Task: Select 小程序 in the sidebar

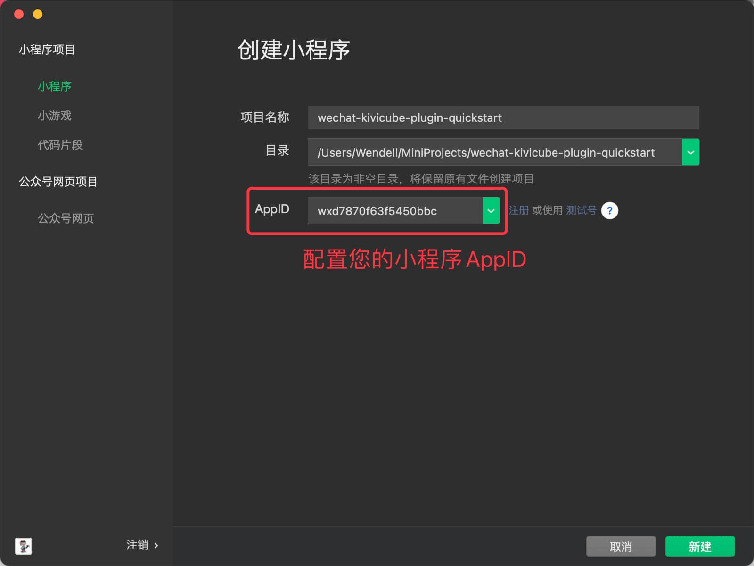Action: pos(55,86)
